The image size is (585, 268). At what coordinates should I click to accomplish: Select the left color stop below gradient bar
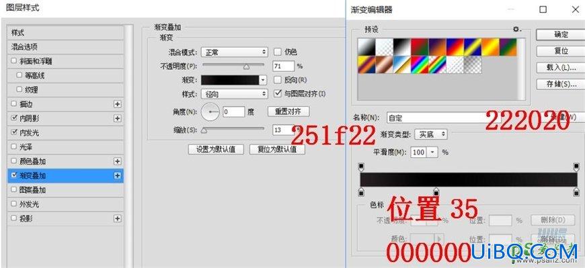click(361, 192)
